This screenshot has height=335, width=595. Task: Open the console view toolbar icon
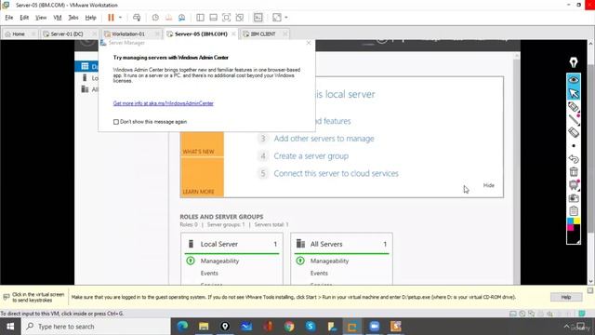point(258,18)
